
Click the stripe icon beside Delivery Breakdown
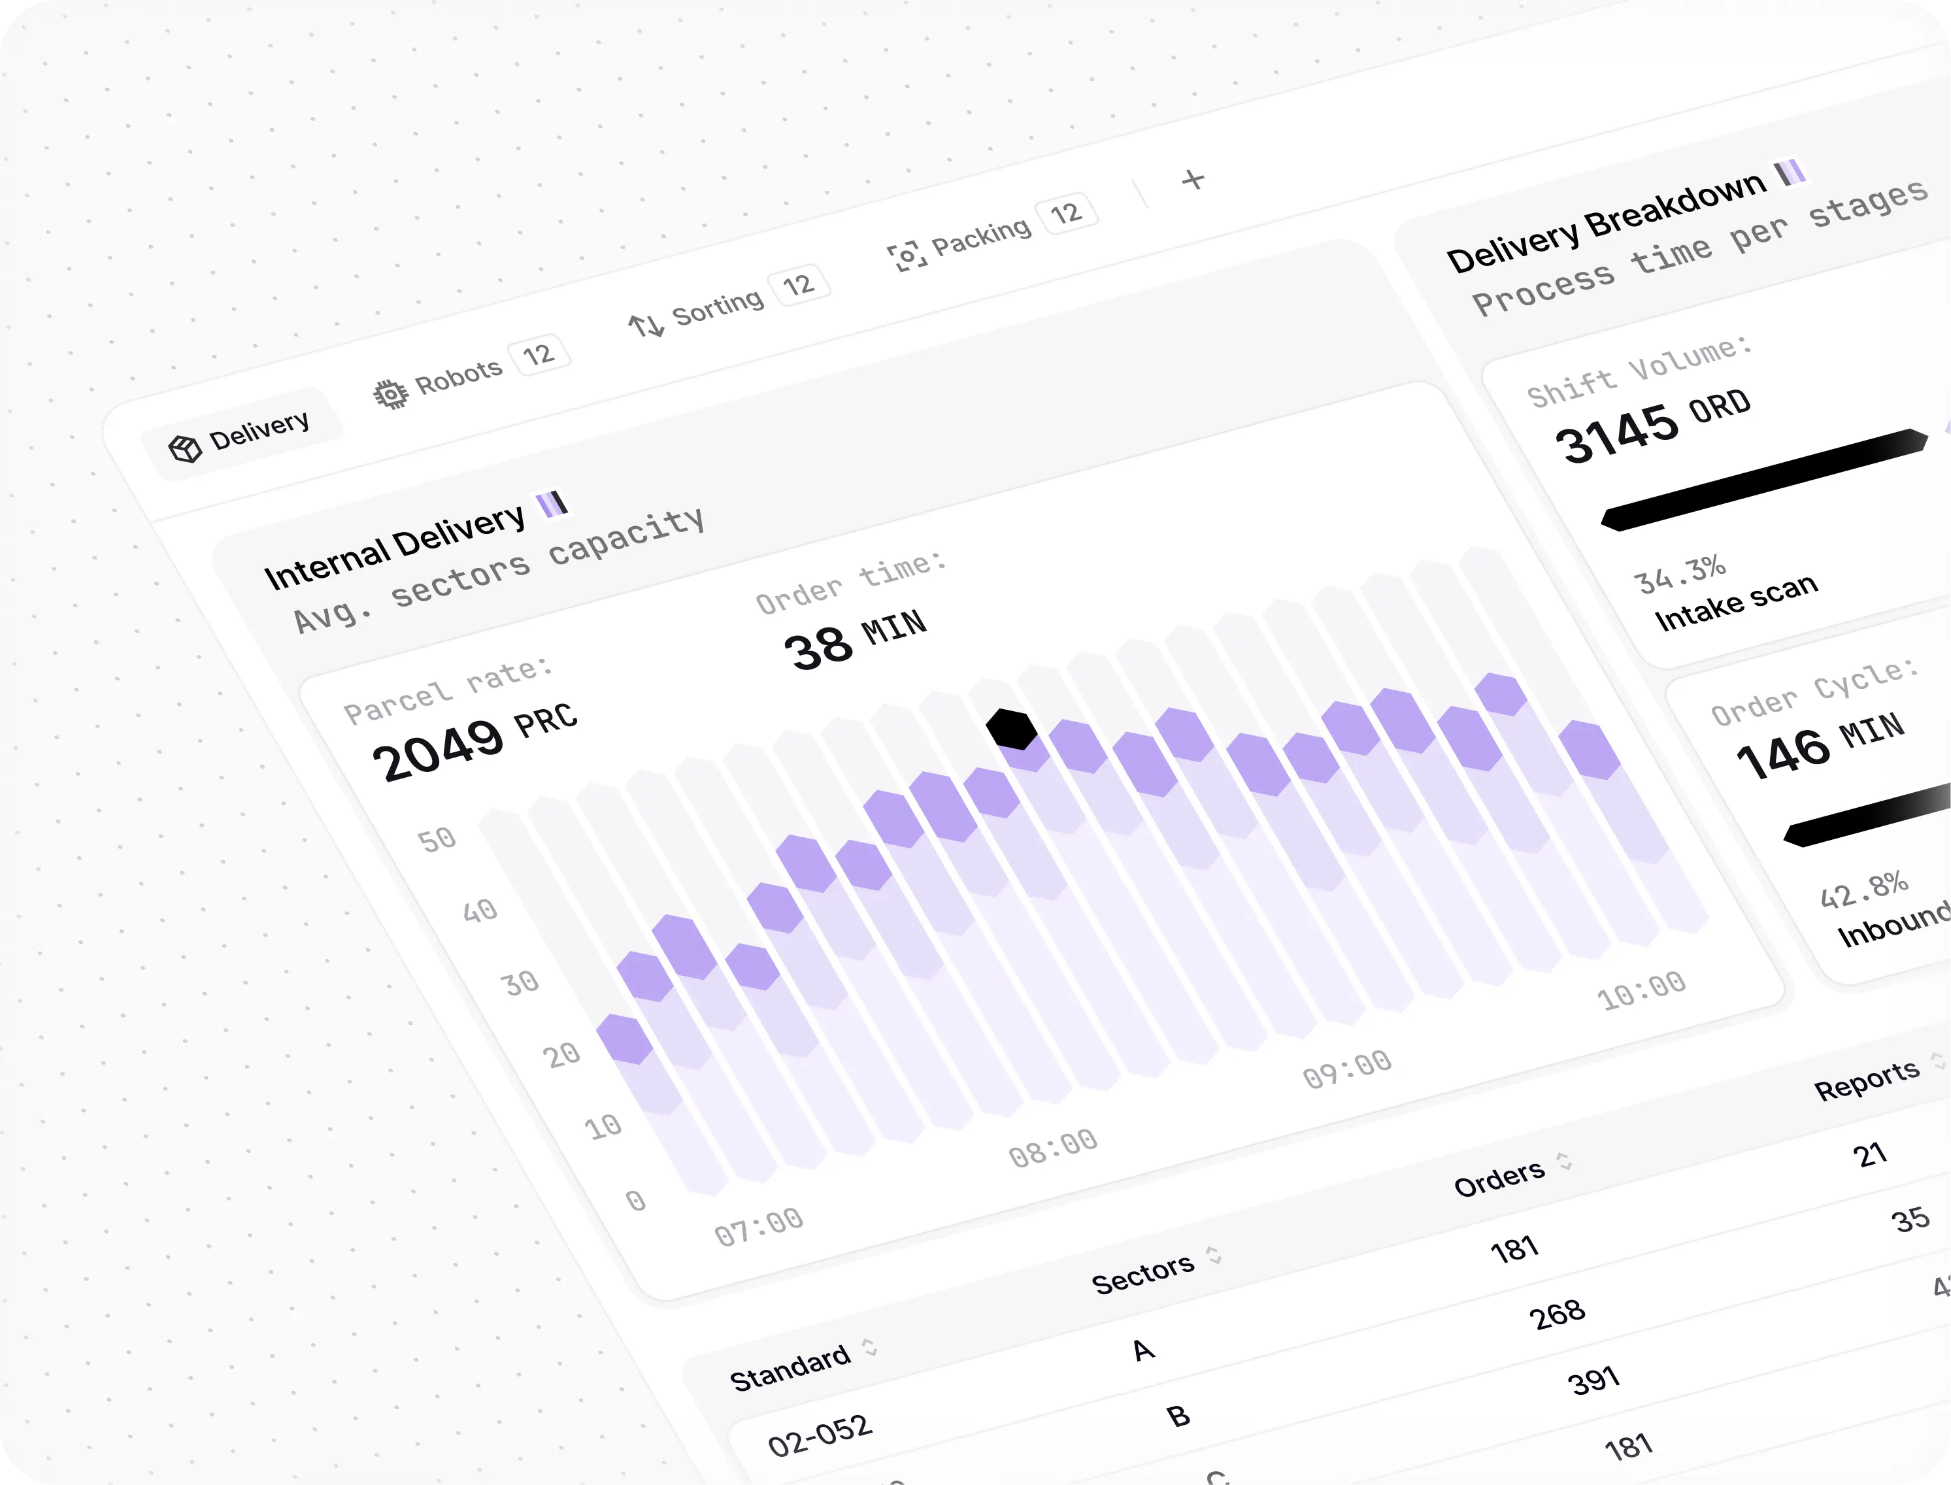[1790, 171]
